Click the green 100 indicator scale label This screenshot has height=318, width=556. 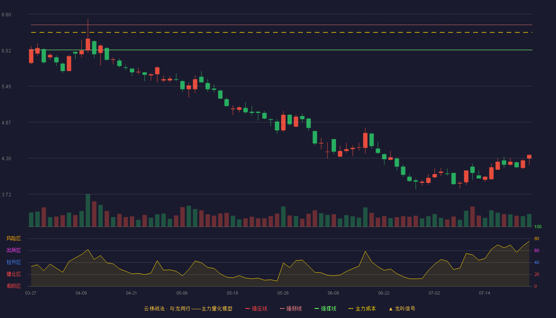click(x=538, y=227)
